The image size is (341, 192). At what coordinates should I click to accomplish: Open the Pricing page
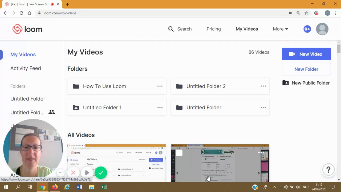214,29
